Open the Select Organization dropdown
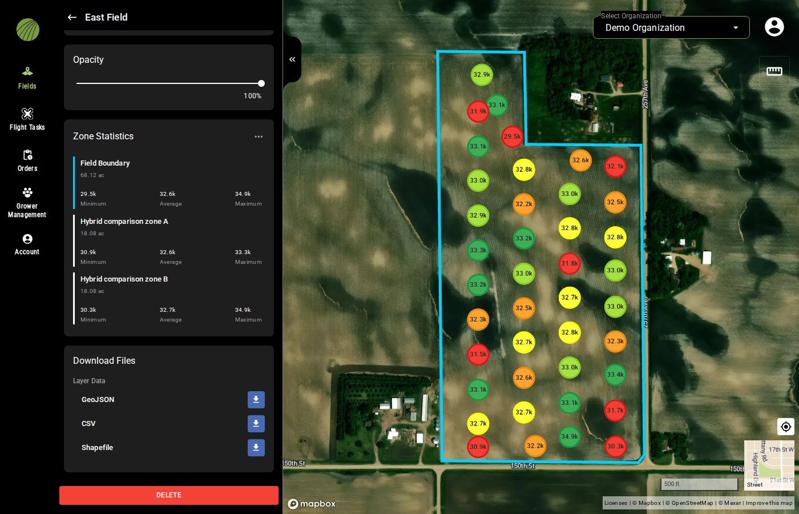The image size is (799, 514). click(x=671, y=27)
